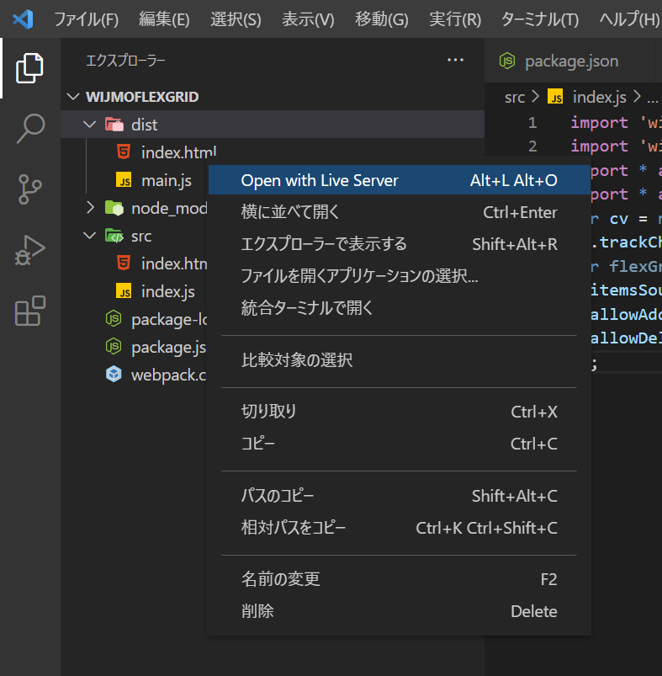Select main.js file in explorer
This screenshot has width=662, height=676.
coord(167,181)
